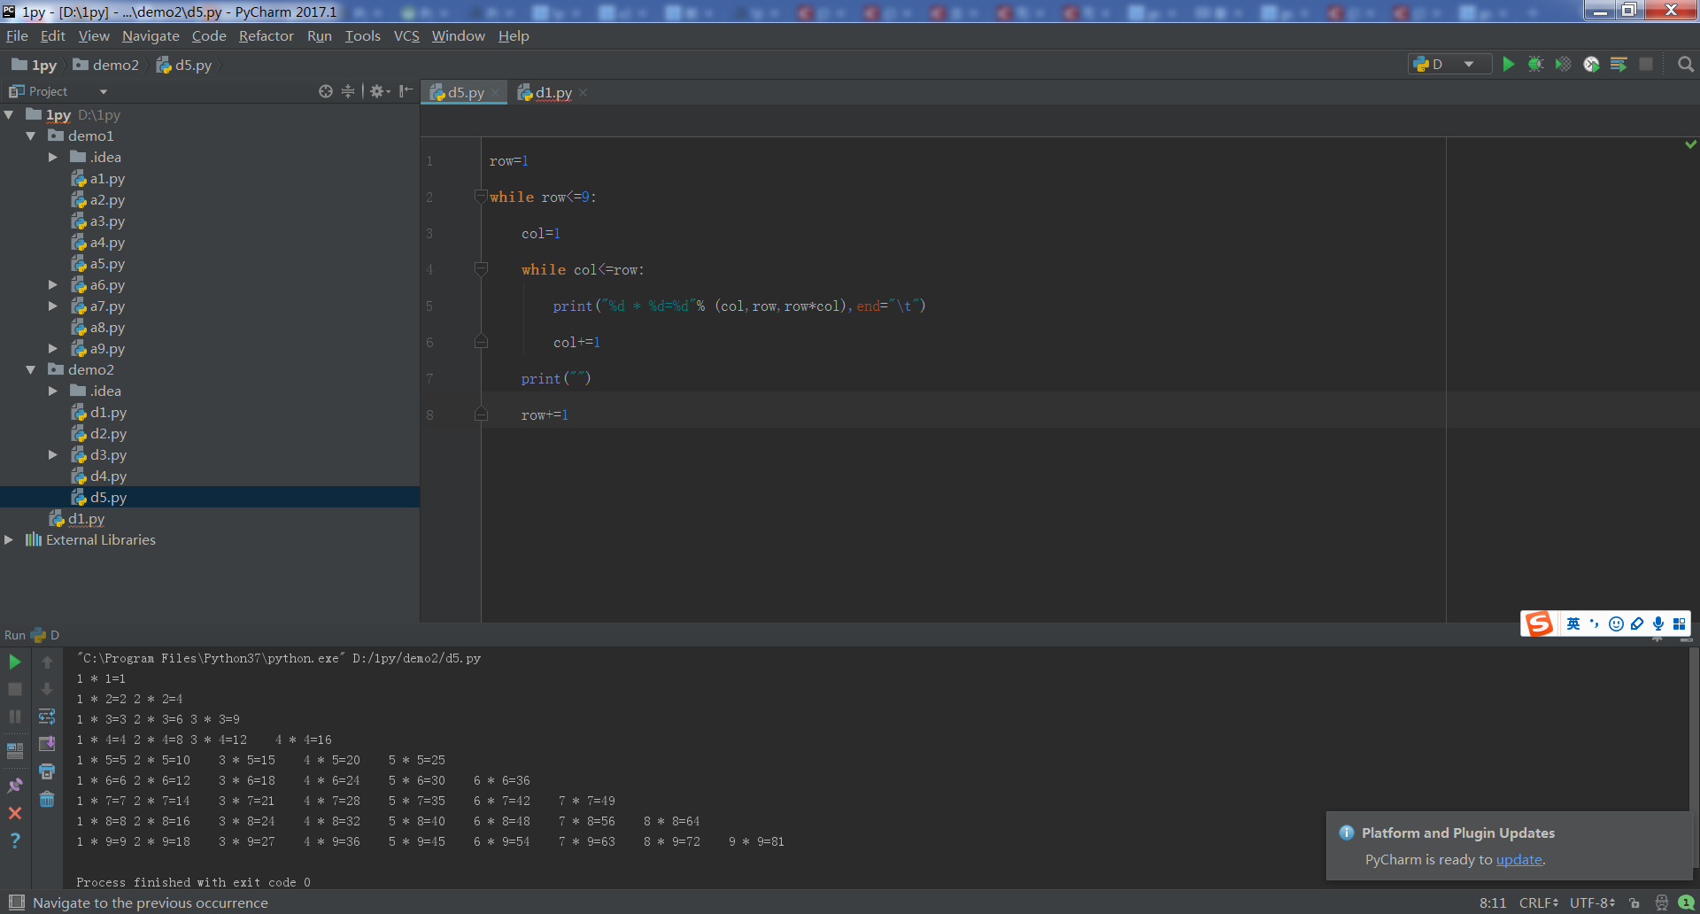Collapse the 1py root folder
The height and width of the screenshot is (914, 1700).
[9, 114]
